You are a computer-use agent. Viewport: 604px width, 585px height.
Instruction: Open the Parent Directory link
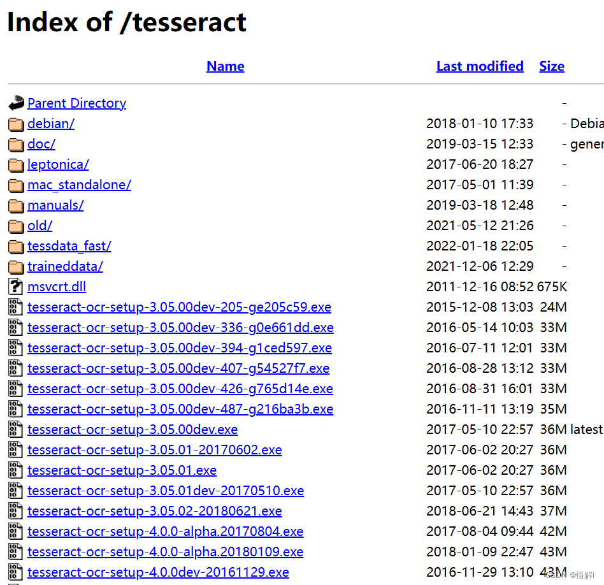(77, 103)
